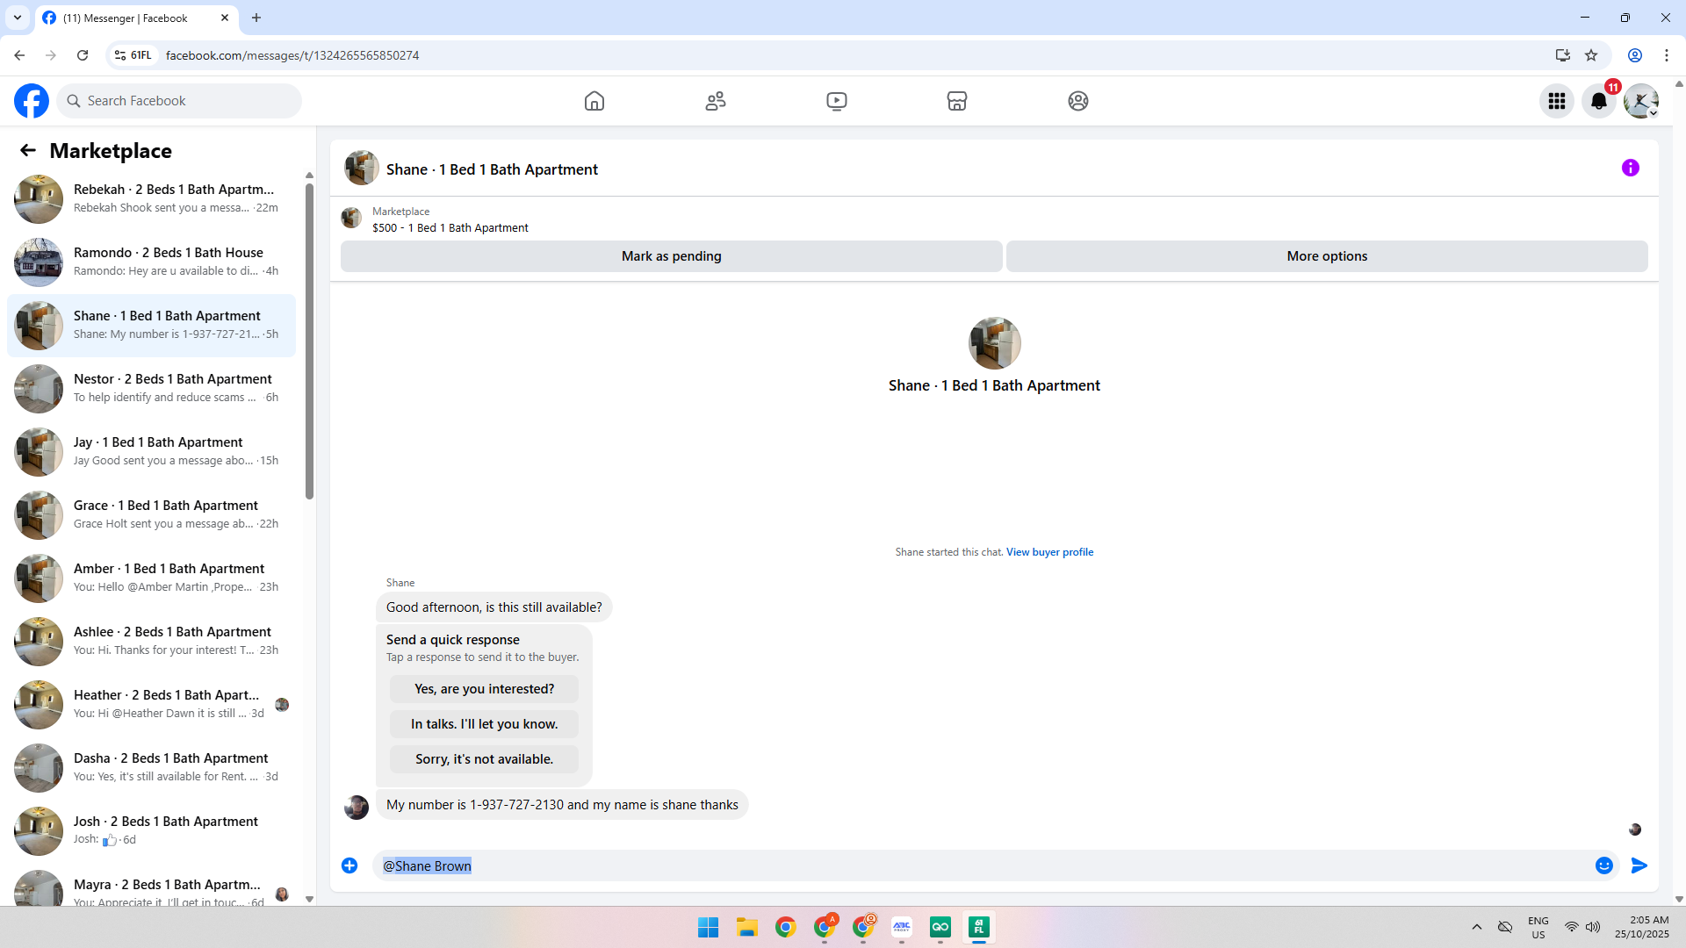Send quick response 'In talks. I'll let you know.'
The width and height of the screenshot is (1686, 948).
[x=485, y=724]
